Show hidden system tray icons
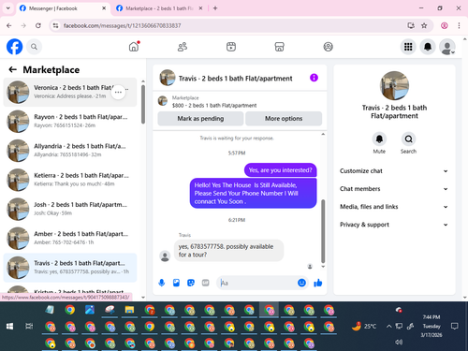 tap(388, 327)
